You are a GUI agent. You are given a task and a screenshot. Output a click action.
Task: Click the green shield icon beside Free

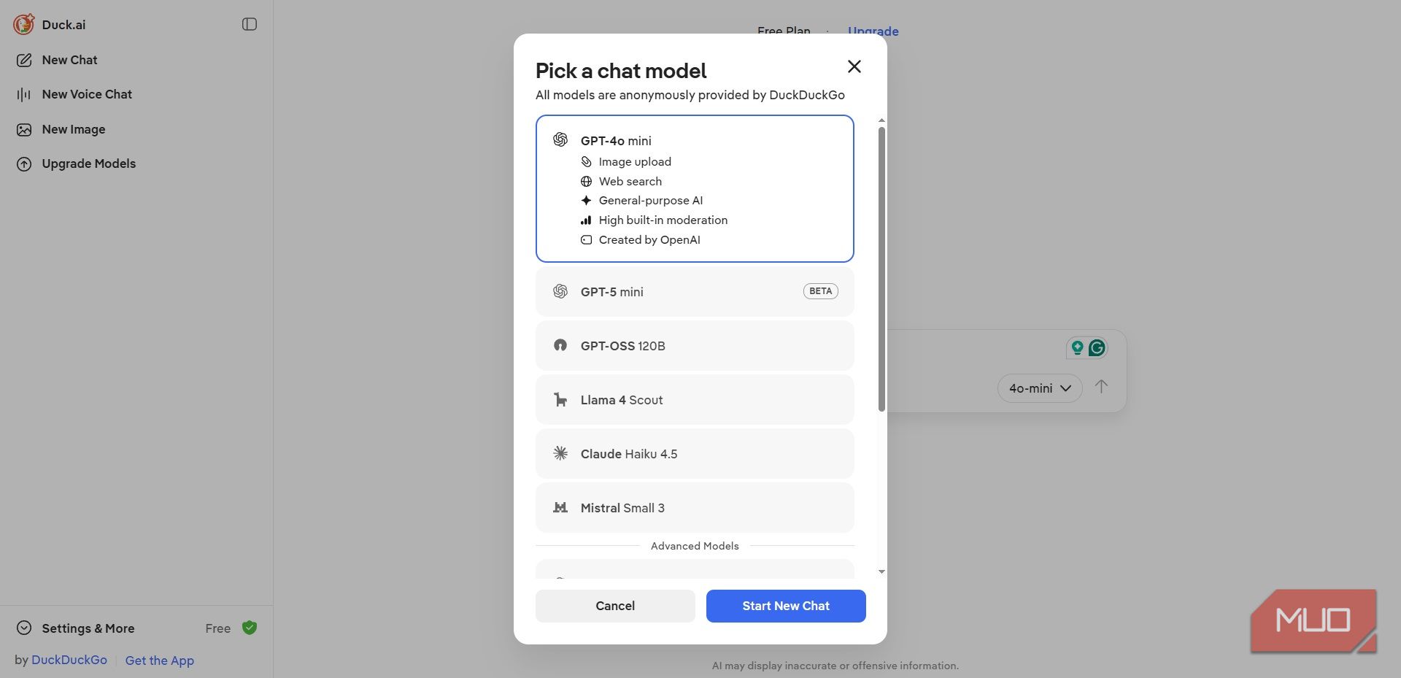coord(250,628)
